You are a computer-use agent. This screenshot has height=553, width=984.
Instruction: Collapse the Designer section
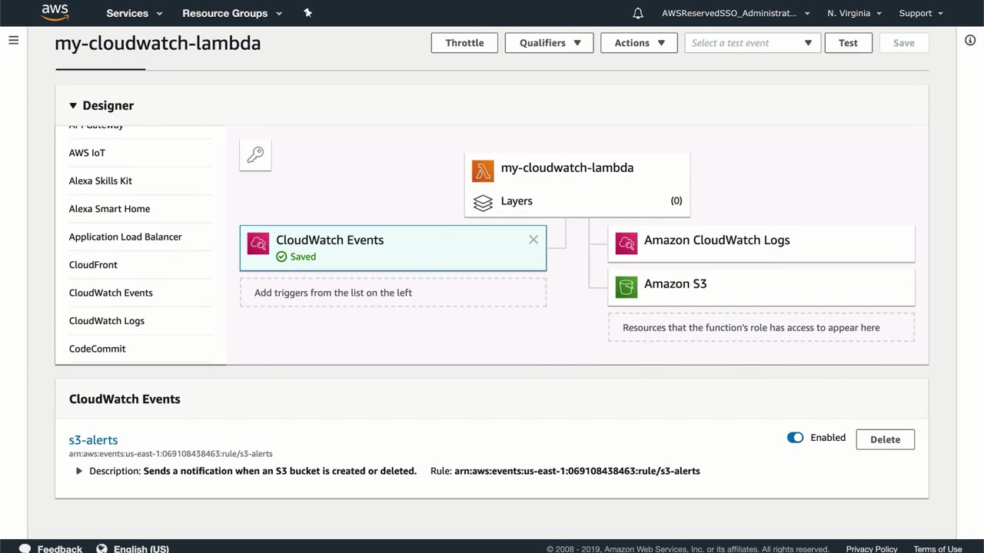(73, 106)
